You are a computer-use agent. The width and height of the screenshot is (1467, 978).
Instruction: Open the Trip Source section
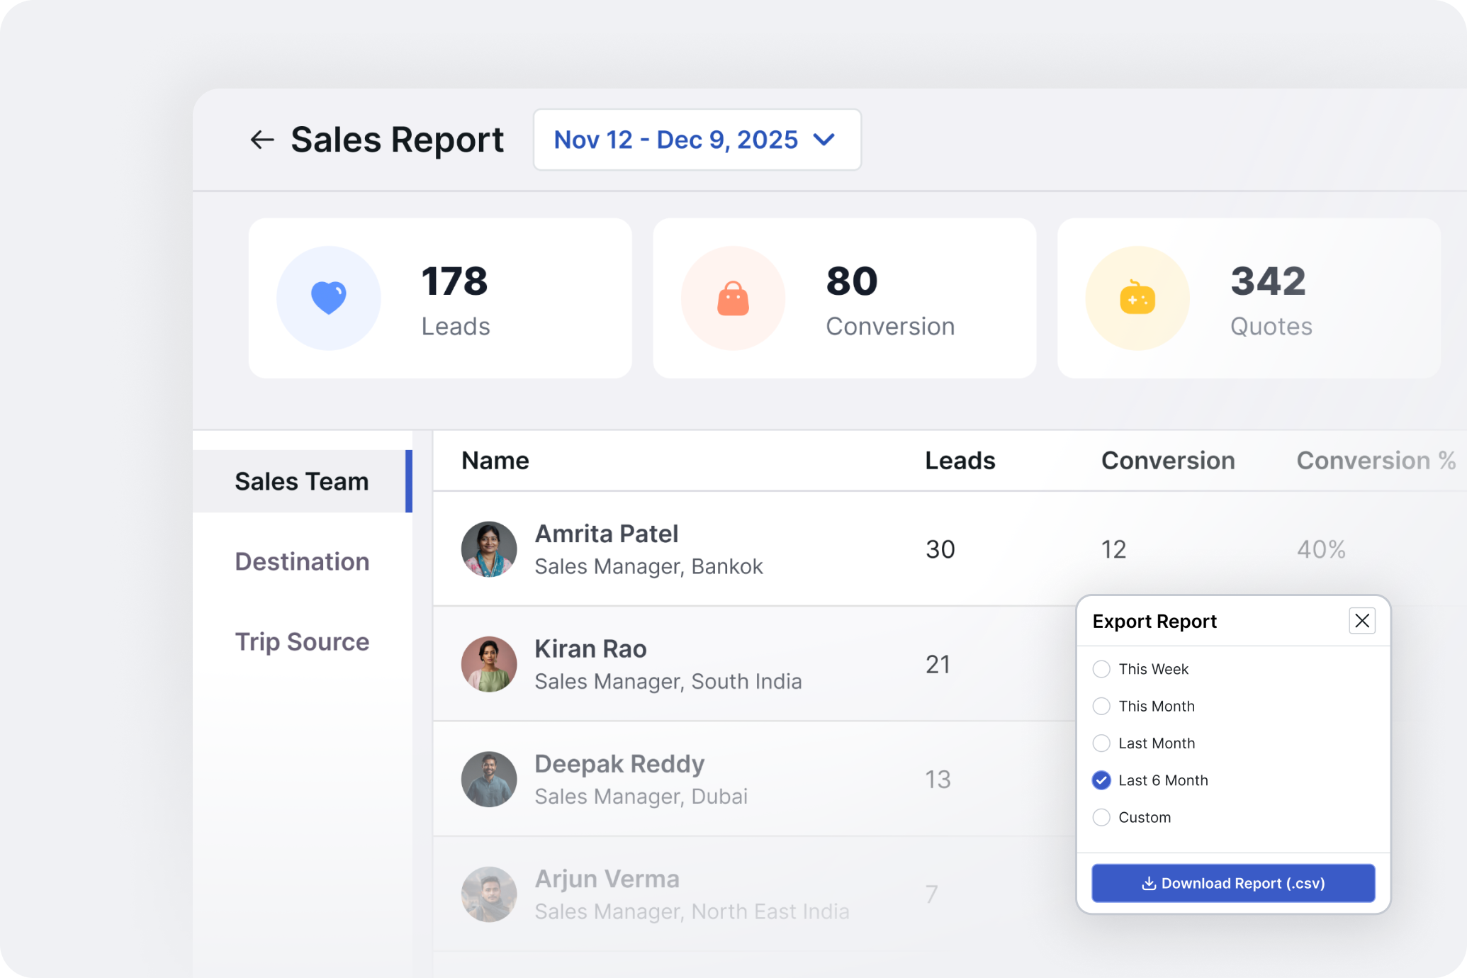pyautogui.click(x=302, y=641)
